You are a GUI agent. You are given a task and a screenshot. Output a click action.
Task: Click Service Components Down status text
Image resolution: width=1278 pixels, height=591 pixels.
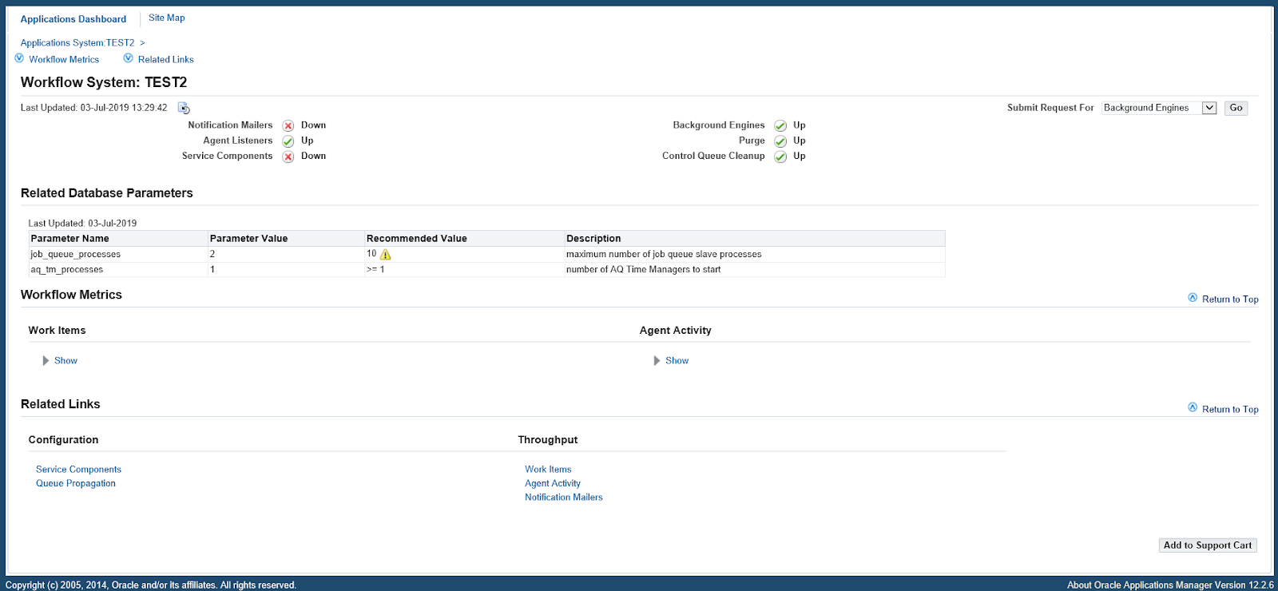click(x=313, y=156)
